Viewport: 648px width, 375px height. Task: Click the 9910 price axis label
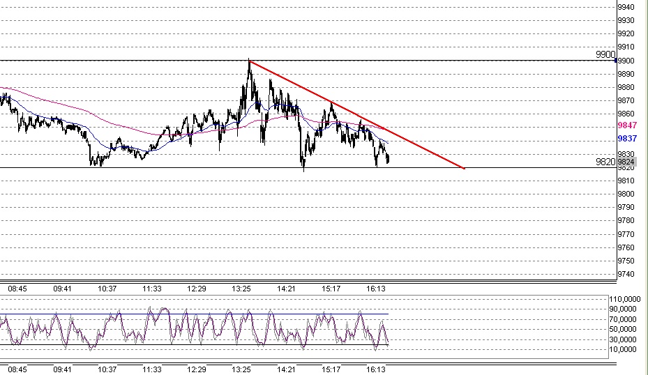click(626, 47)
